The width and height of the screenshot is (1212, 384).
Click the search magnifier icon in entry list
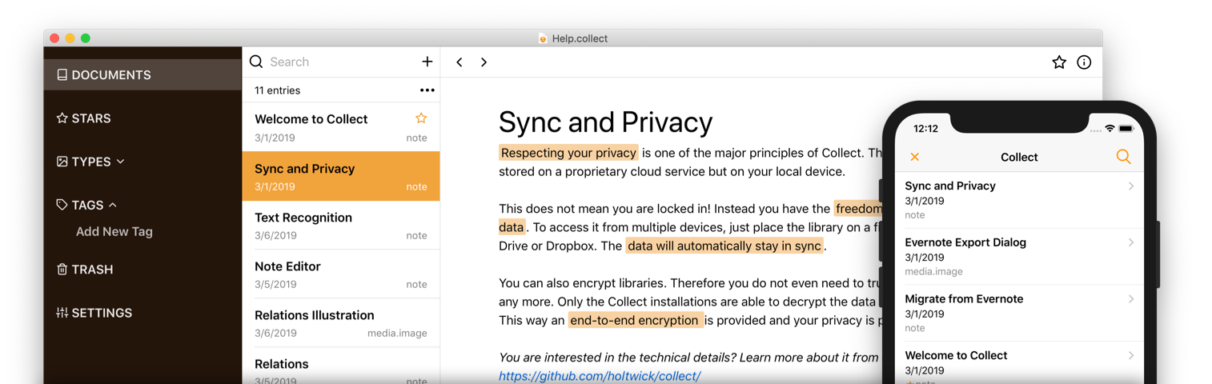pyautogui.click(x=256, y=62)
